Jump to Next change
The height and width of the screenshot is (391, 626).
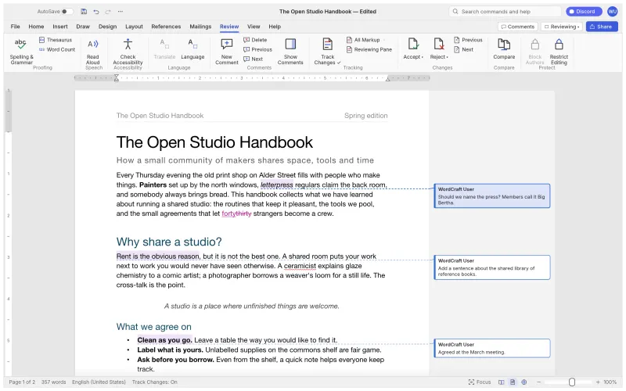click(463, 49)
